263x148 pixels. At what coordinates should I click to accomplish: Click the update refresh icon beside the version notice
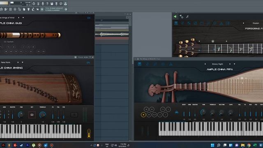click(66, 9)
